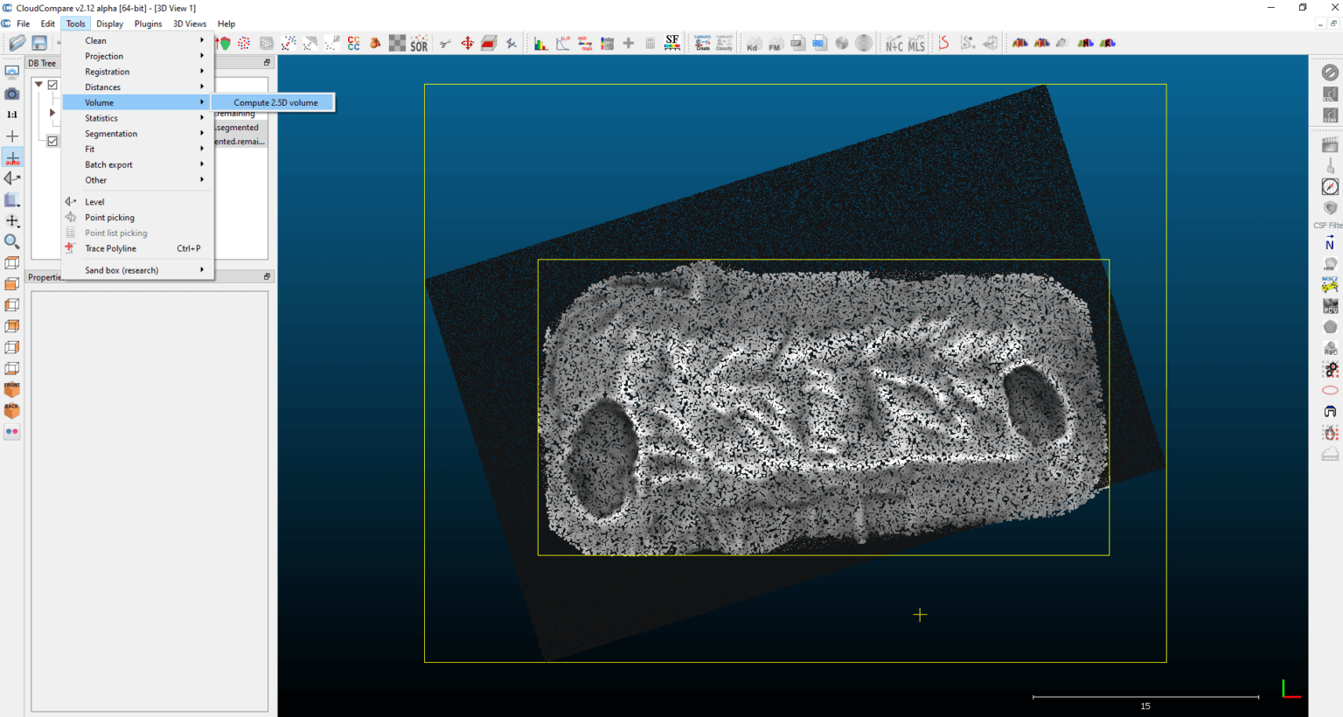Click the Open file folder icon
The height and width of the screenshot is (717, 1343).
pos(17,43)
